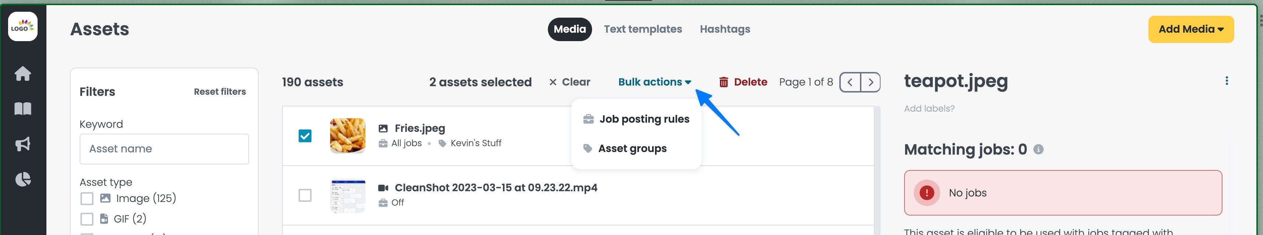Open the pie chart analytics icon
The height and width of the screenshot is (235, 1263).
(x=22, y=179)
